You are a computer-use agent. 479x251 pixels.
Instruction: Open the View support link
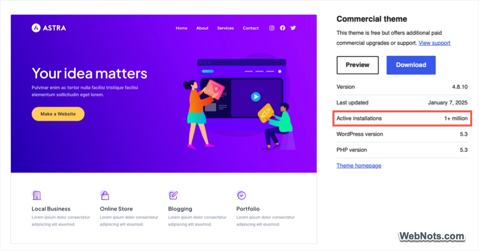click(434, 43)
